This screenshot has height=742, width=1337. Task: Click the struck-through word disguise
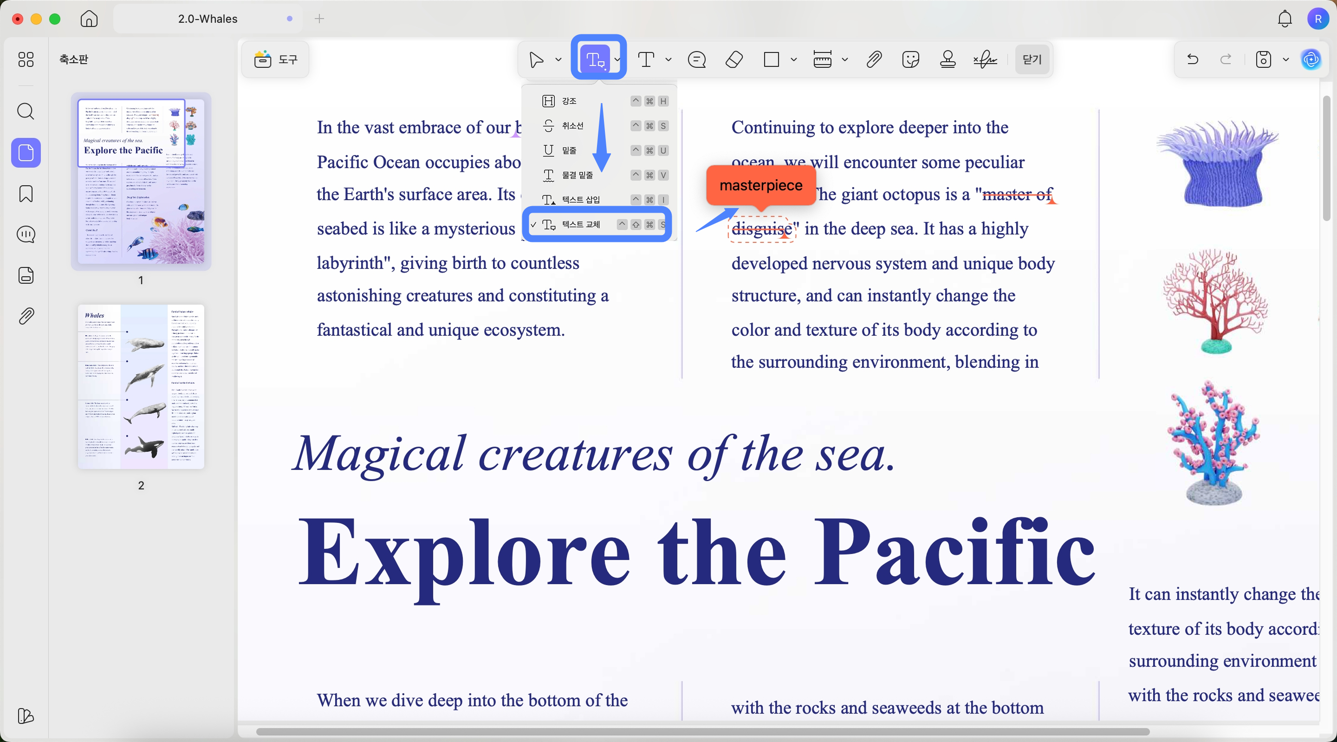[761, 228]
